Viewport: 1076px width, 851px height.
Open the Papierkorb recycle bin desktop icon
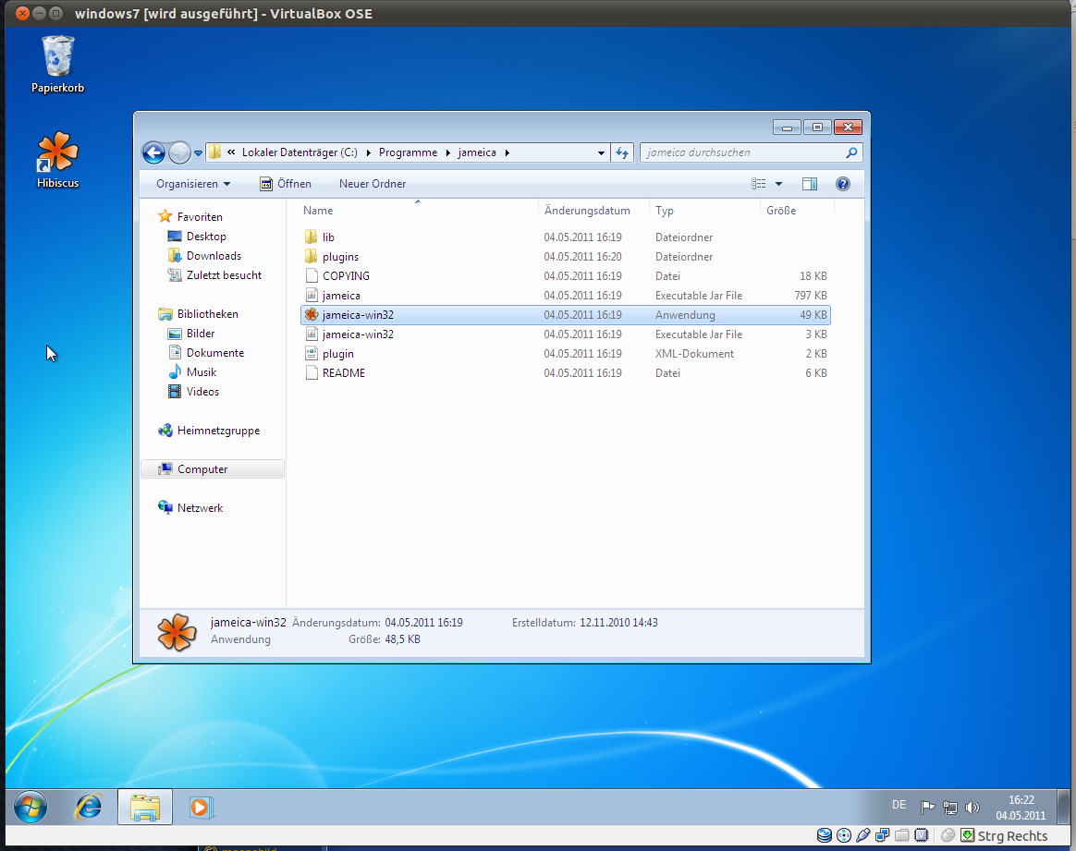tap(57, 65)
